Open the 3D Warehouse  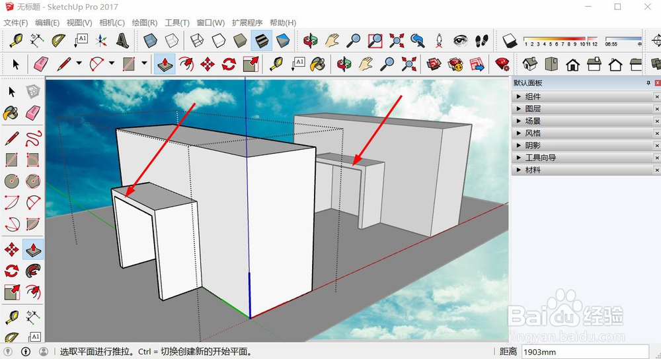pyautogui.click(x=434, y=65)
